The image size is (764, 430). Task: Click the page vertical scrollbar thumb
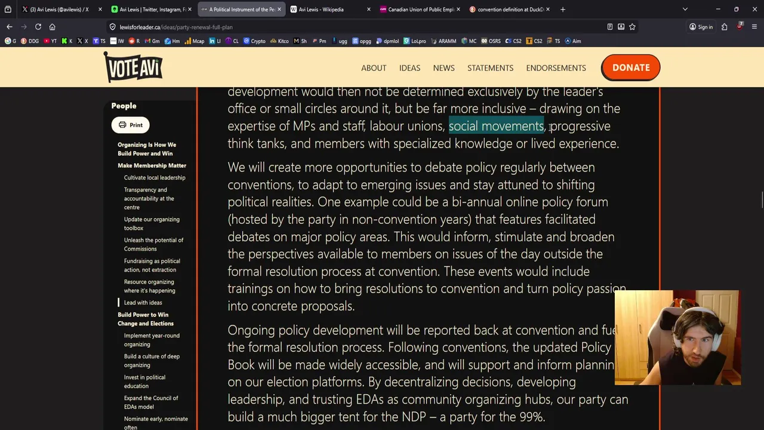click(762, 200)
